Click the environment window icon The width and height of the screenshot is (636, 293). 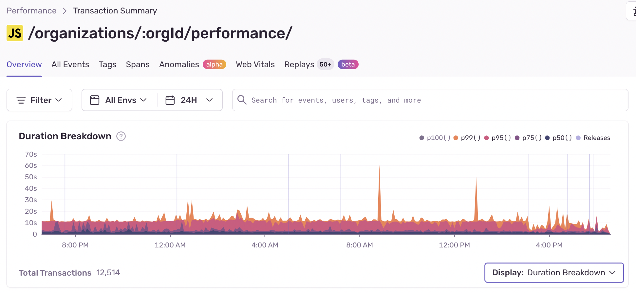(95, 100)
